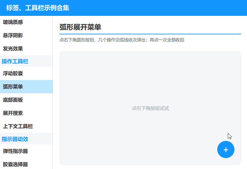Open 展开搜索 in the sidebar
Image resolution: width=247 pixels, height=169 pixels.
tap(26, 113)
